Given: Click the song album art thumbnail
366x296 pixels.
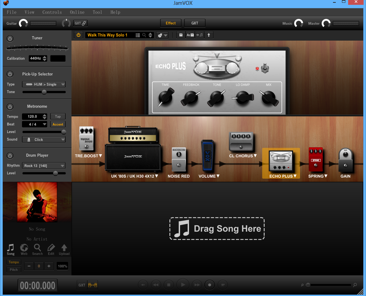Looking at the screenshot, I should [x=37, y=202].
